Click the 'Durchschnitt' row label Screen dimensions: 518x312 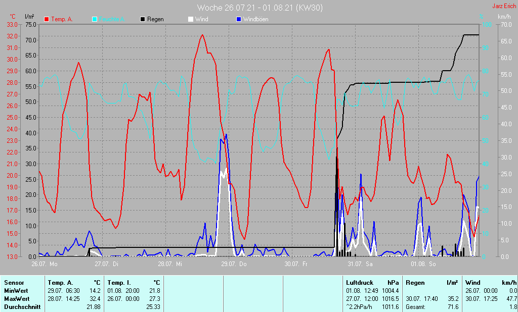[22, 307]
